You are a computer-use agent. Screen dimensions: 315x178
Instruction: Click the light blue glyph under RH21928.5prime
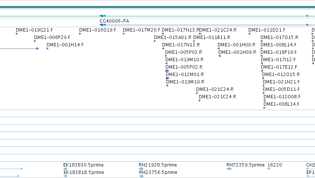[x=141, y=169]
